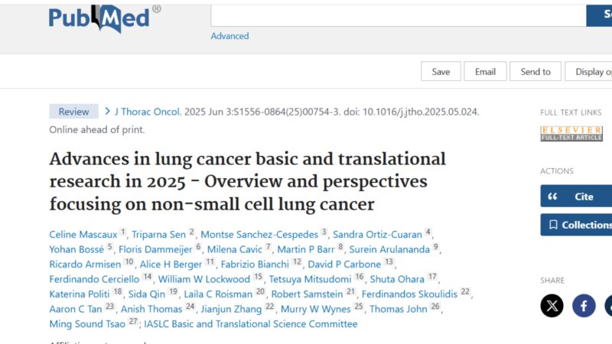
Task: Click the Cite quotation-mark button
Action: [x=576, y=196]
